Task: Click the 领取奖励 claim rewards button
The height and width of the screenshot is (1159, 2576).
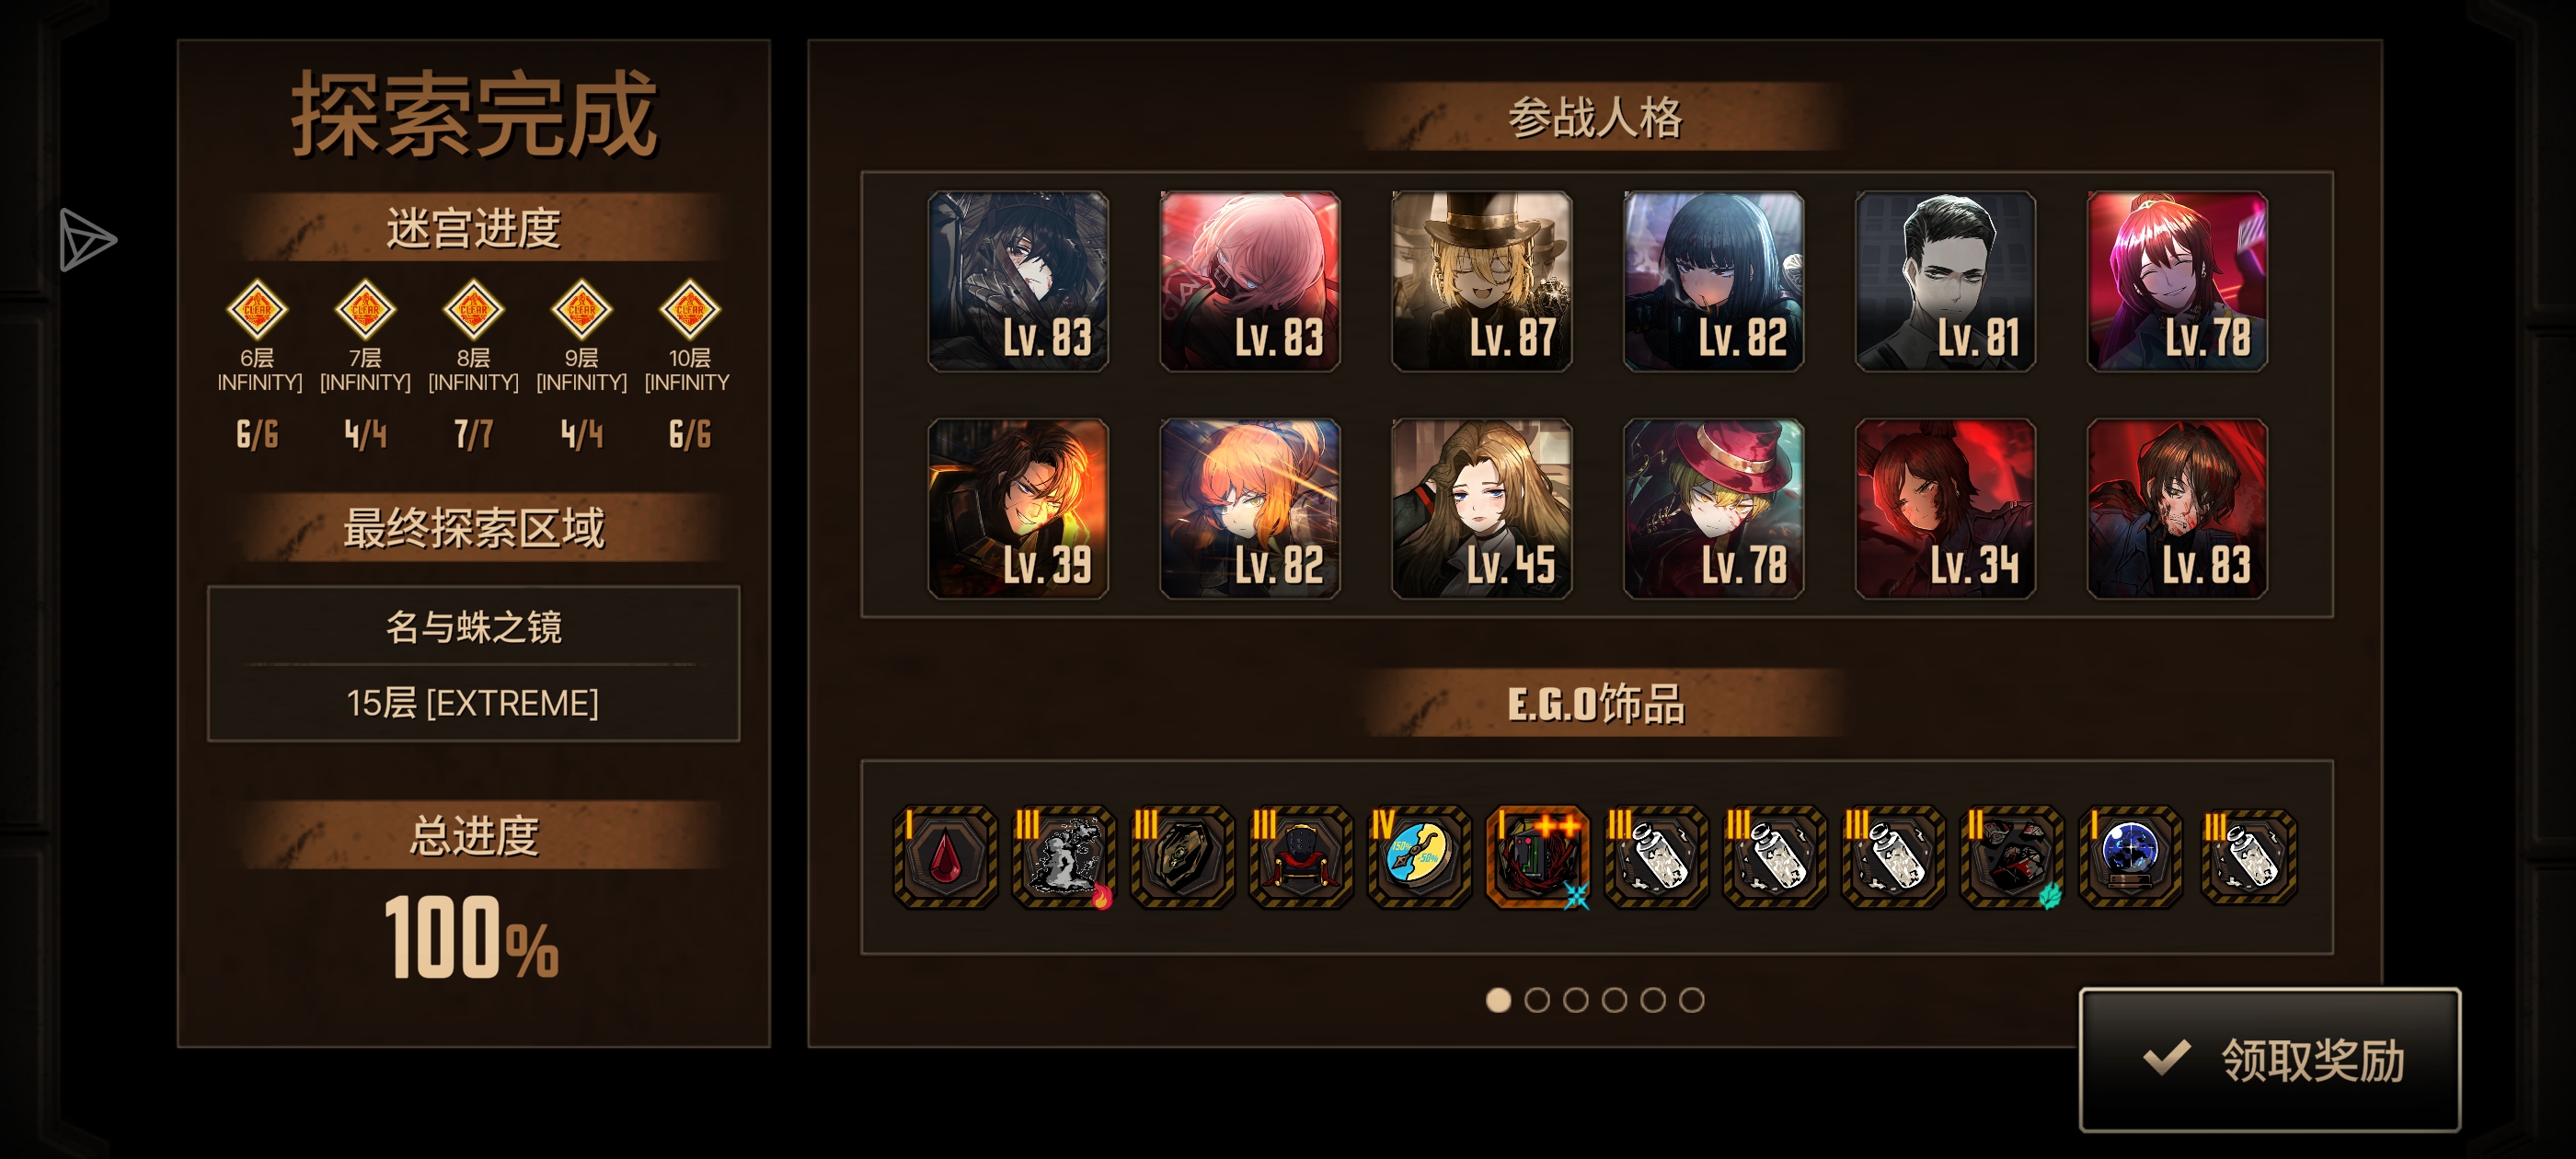Action: [x=2269, y=1060]
